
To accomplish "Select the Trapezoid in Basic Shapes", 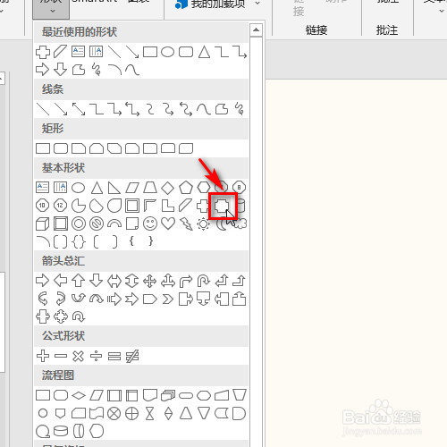I will tap(150, 188).
